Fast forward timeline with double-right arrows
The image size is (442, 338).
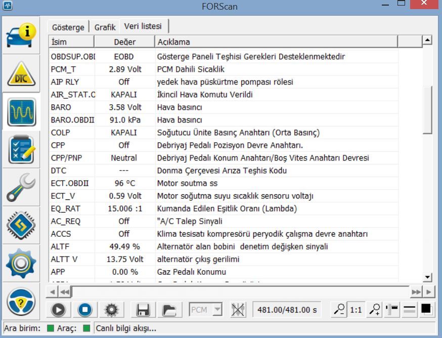click(416, 292)
